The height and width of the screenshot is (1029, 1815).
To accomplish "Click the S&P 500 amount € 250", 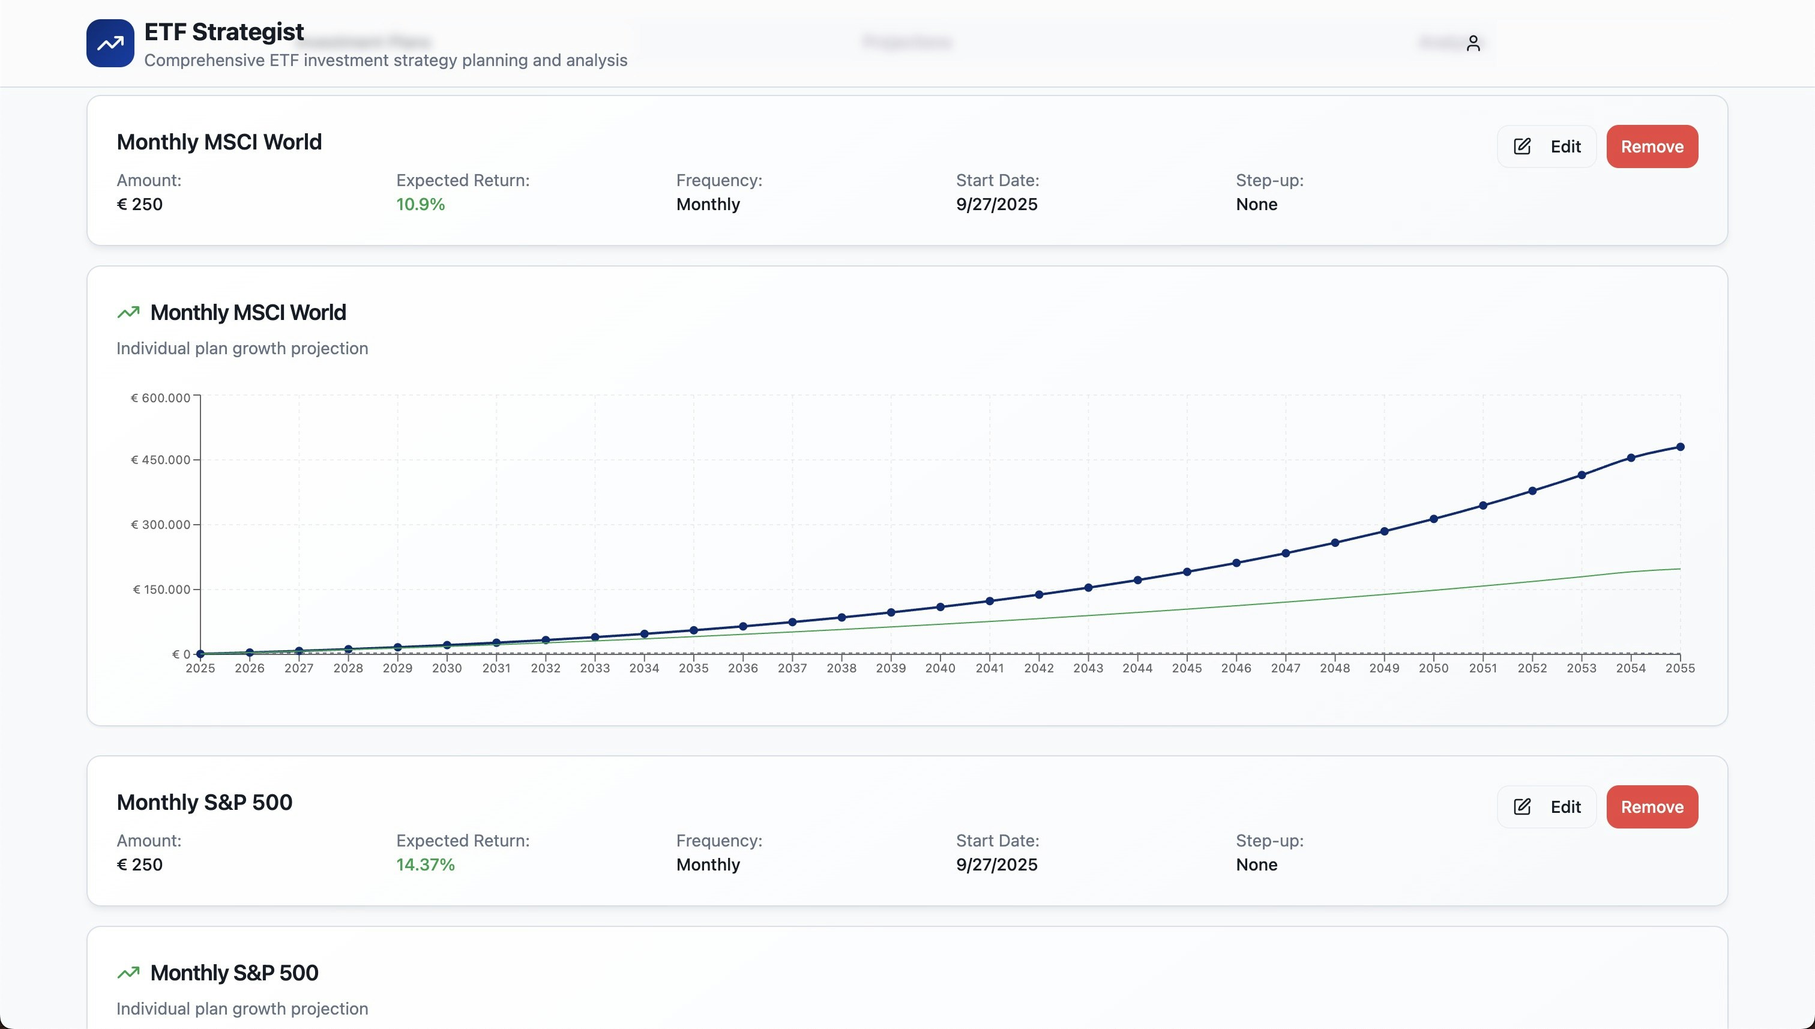I will tap(140, 865).
